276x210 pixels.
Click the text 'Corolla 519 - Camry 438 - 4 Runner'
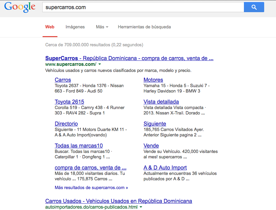click(x=90, y=108)
